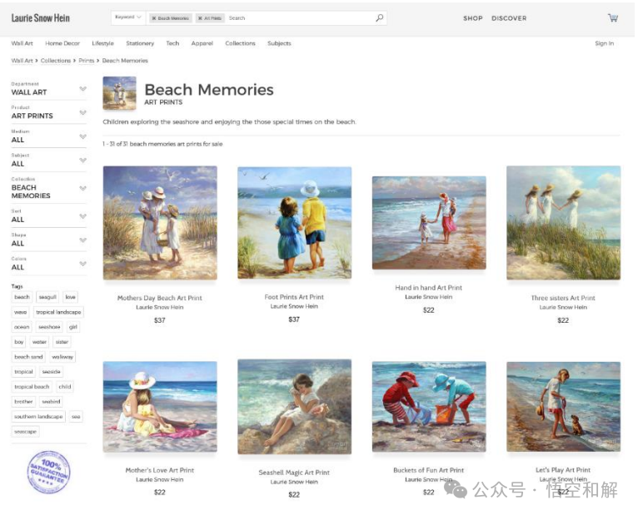Image resolution: width=638 pixels, height=515 pixels.
Task: Select the seashore tag
Action: click(x=49, y=327)
